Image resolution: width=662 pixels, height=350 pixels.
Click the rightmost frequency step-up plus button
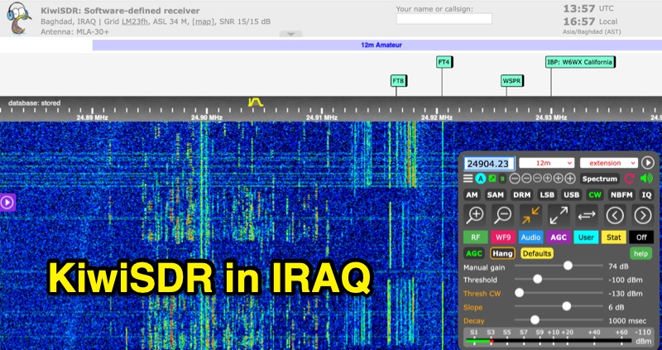(570, 179)
